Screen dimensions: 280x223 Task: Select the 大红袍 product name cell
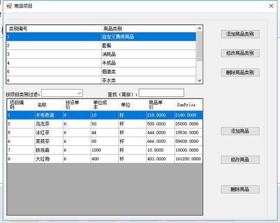(x=49, y=159)
